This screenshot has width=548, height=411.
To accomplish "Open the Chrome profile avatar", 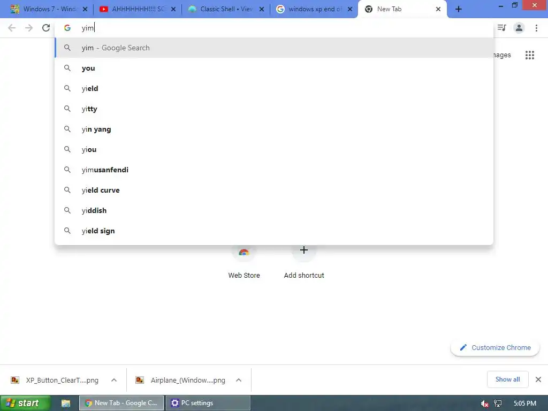I will tap(519, 28).
